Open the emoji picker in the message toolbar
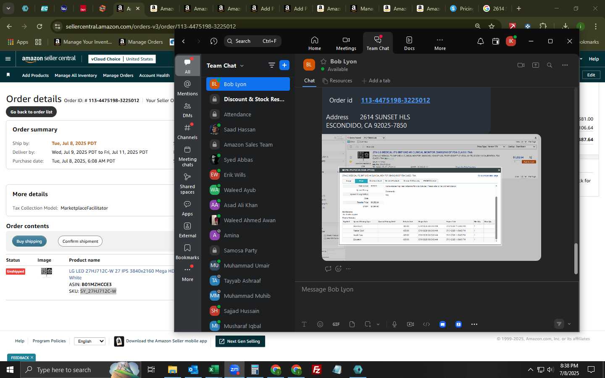 pos(320,324)
